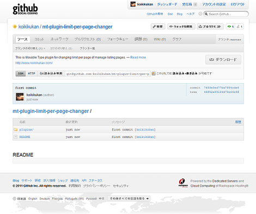
Task: Open タグの切り替え dropdown
Action: tap(61, 48)
